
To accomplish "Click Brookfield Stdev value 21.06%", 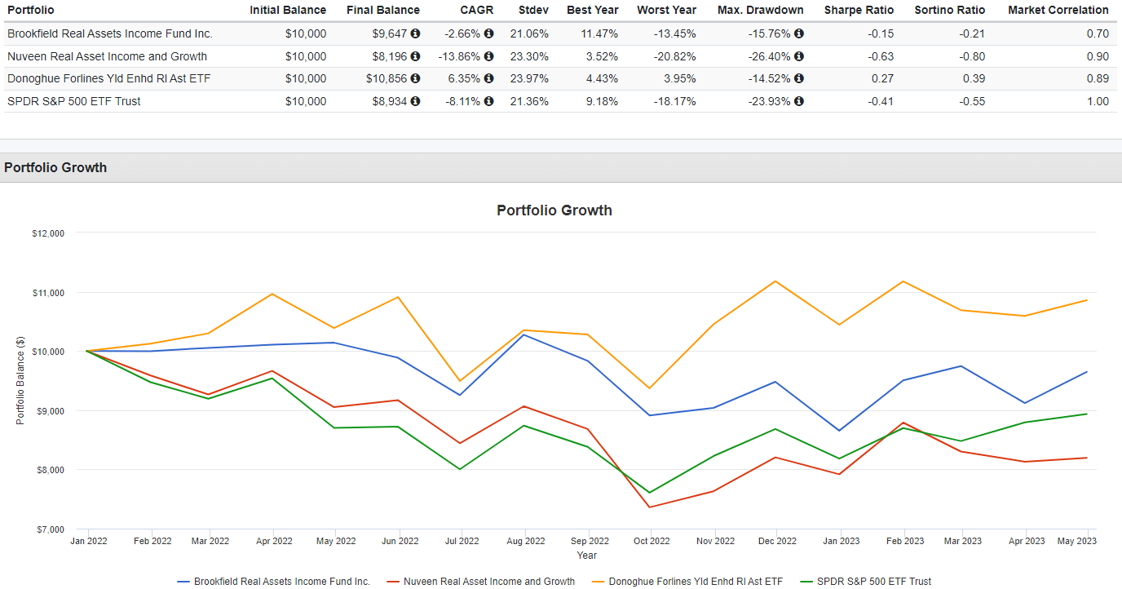I will click(x=528, y=34).
